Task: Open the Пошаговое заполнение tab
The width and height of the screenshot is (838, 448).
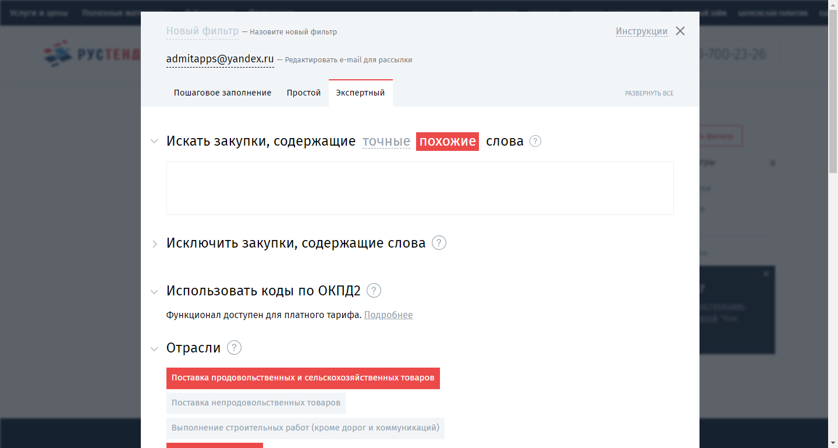Action: 222,92
